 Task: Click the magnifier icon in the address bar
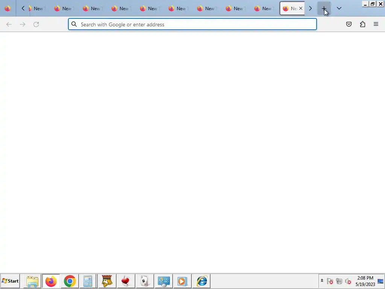click(74, 24)
